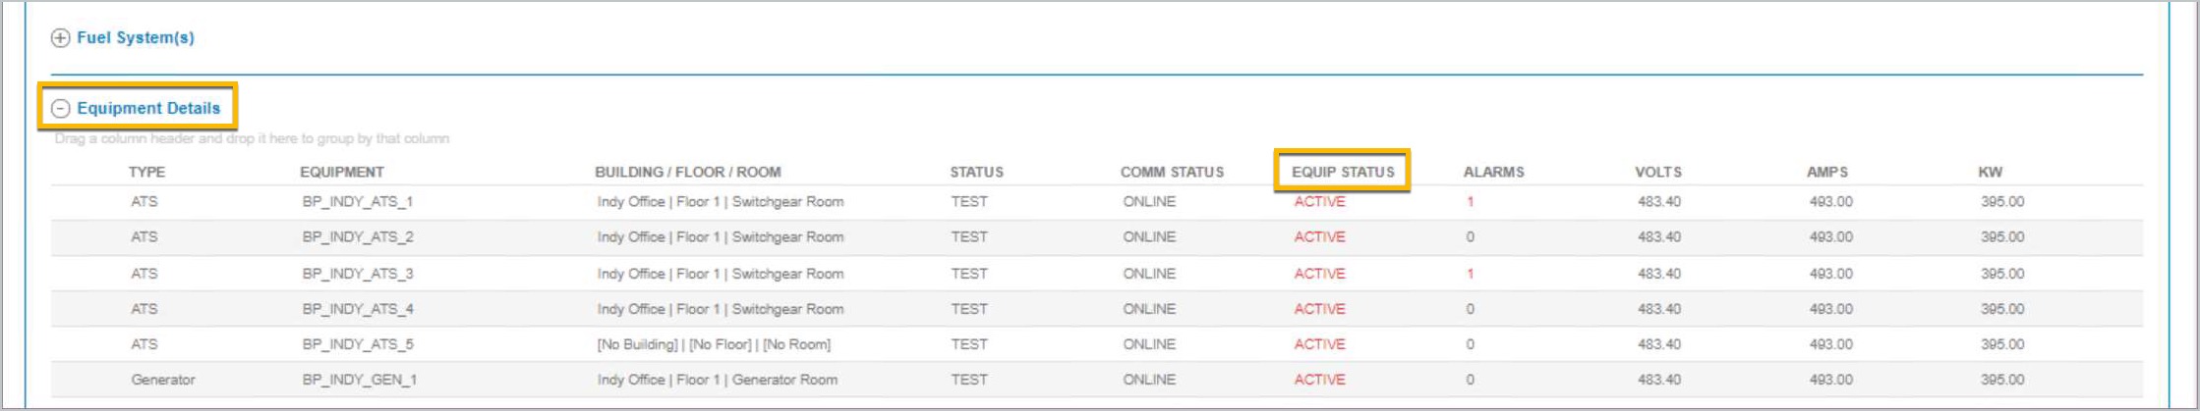Sort by the EQUIPMENT column header

[x=342, y=172]
